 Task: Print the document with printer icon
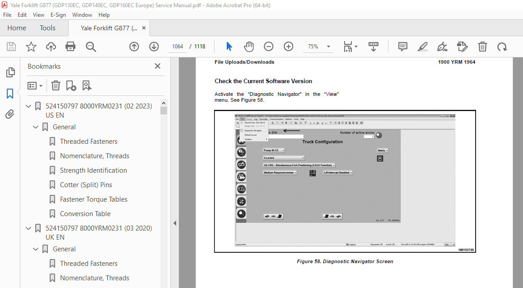coord(70,47)
